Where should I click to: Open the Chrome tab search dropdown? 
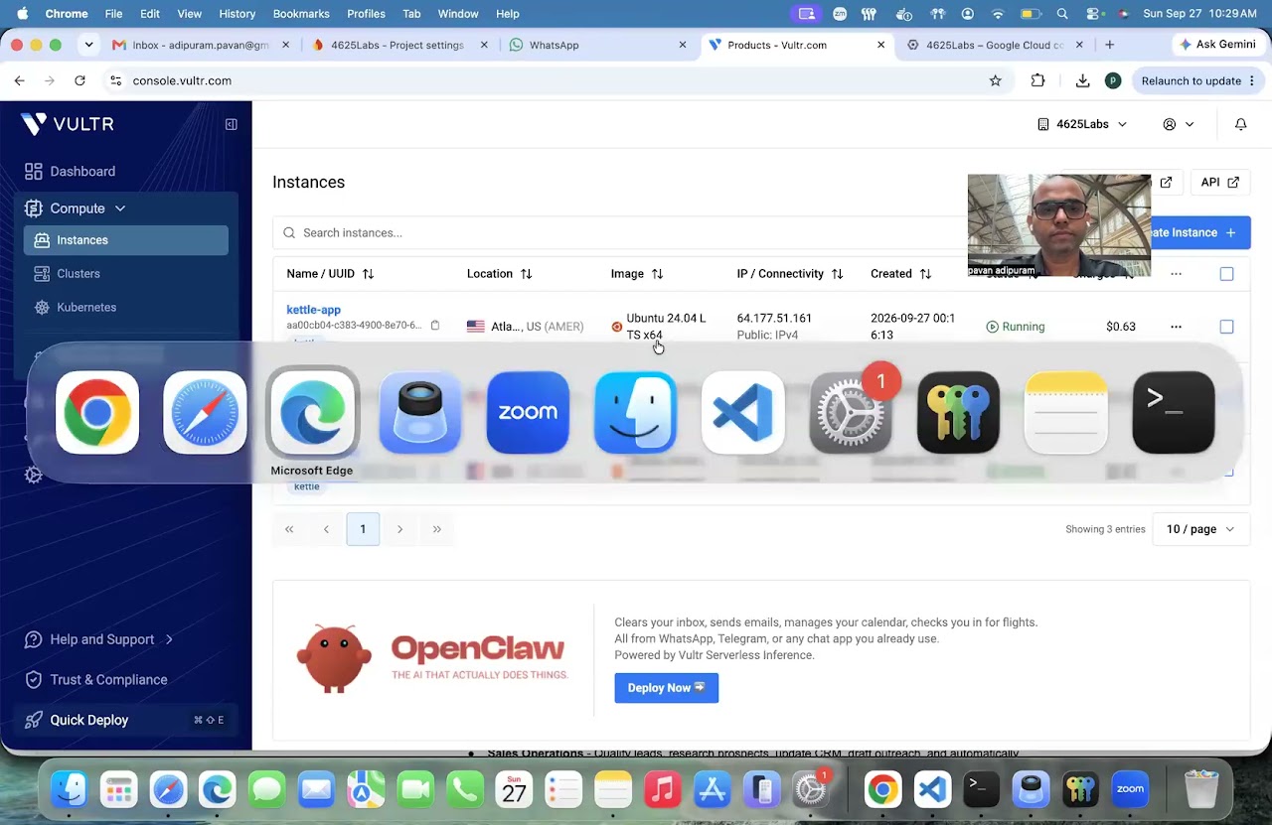[89, 45]
